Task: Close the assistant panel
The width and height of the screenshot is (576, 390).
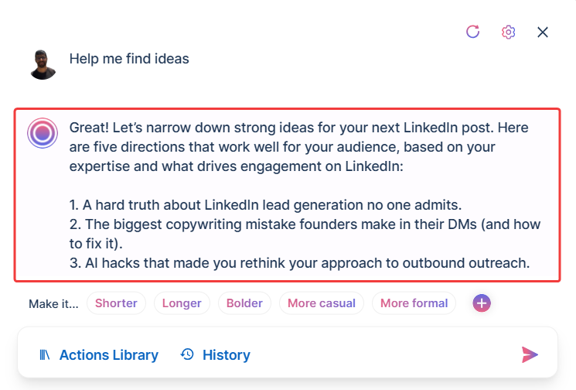Action: (x=543, y=32)
